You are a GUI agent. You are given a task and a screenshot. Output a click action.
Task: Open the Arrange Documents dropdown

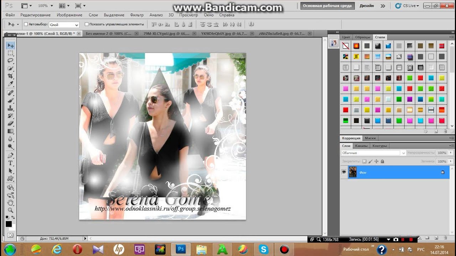pyautogui.click(x=64, y=6)
